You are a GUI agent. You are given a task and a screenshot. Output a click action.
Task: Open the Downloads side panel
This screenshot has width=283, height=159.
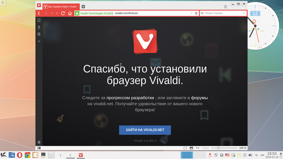coord(39,27)
